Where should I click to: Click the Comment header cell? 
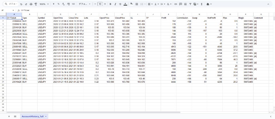261,18
